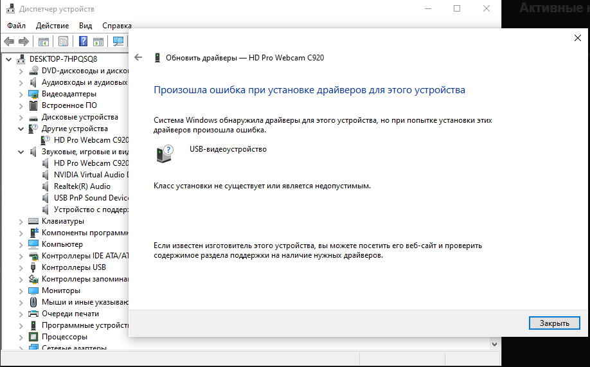Click the Мыши и иные mouse icon

[33, 302]
